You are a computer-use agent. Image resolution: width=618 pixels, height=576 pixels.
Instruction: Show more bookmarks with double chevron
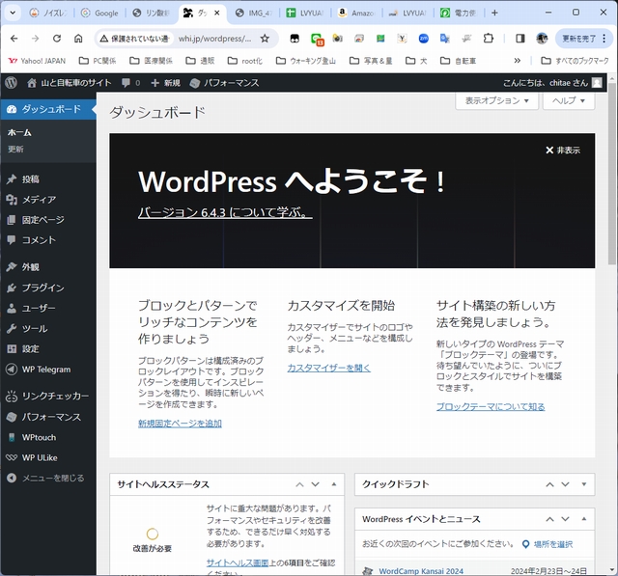(x=518, y=61)
